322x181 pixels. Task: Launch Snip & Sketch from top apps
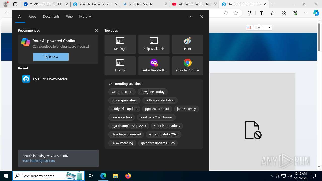coord(154,44)
